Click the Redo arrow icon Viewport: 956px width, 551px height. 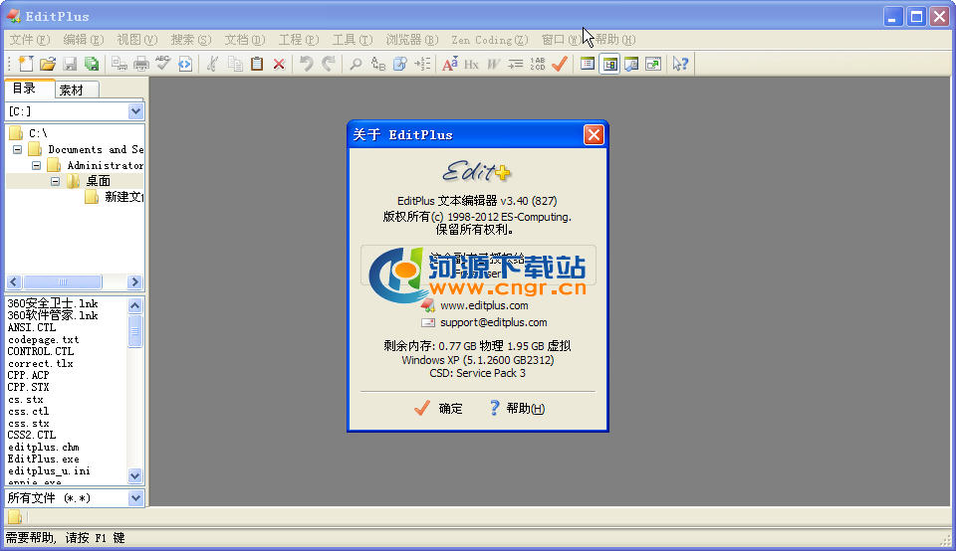[328, 64]
